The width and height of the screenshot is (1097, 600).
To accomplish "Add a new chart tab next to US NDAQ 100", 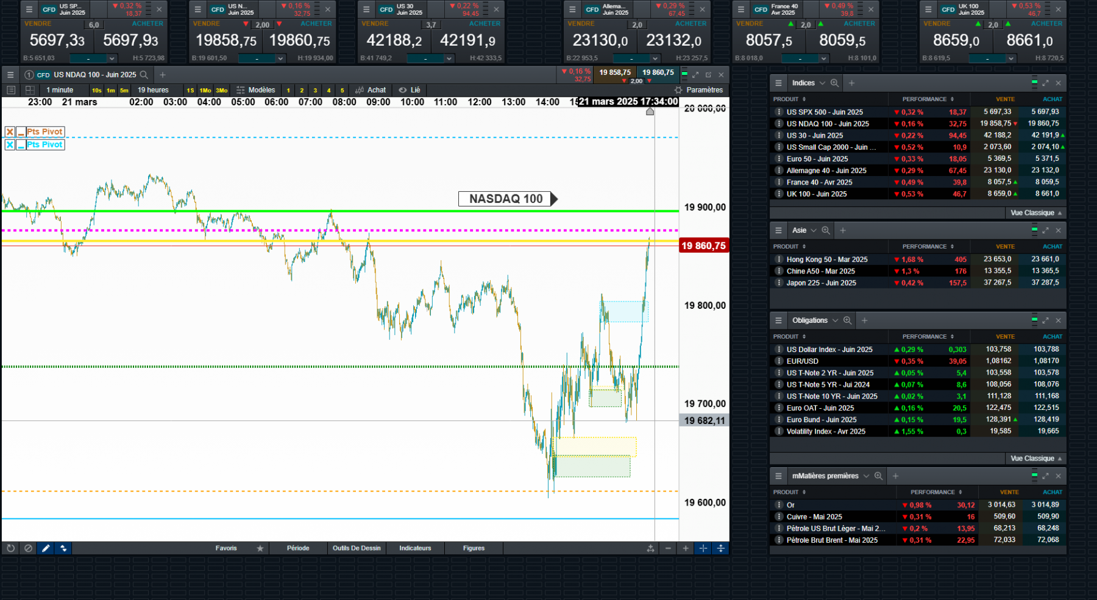I will (x=163, y=75).
